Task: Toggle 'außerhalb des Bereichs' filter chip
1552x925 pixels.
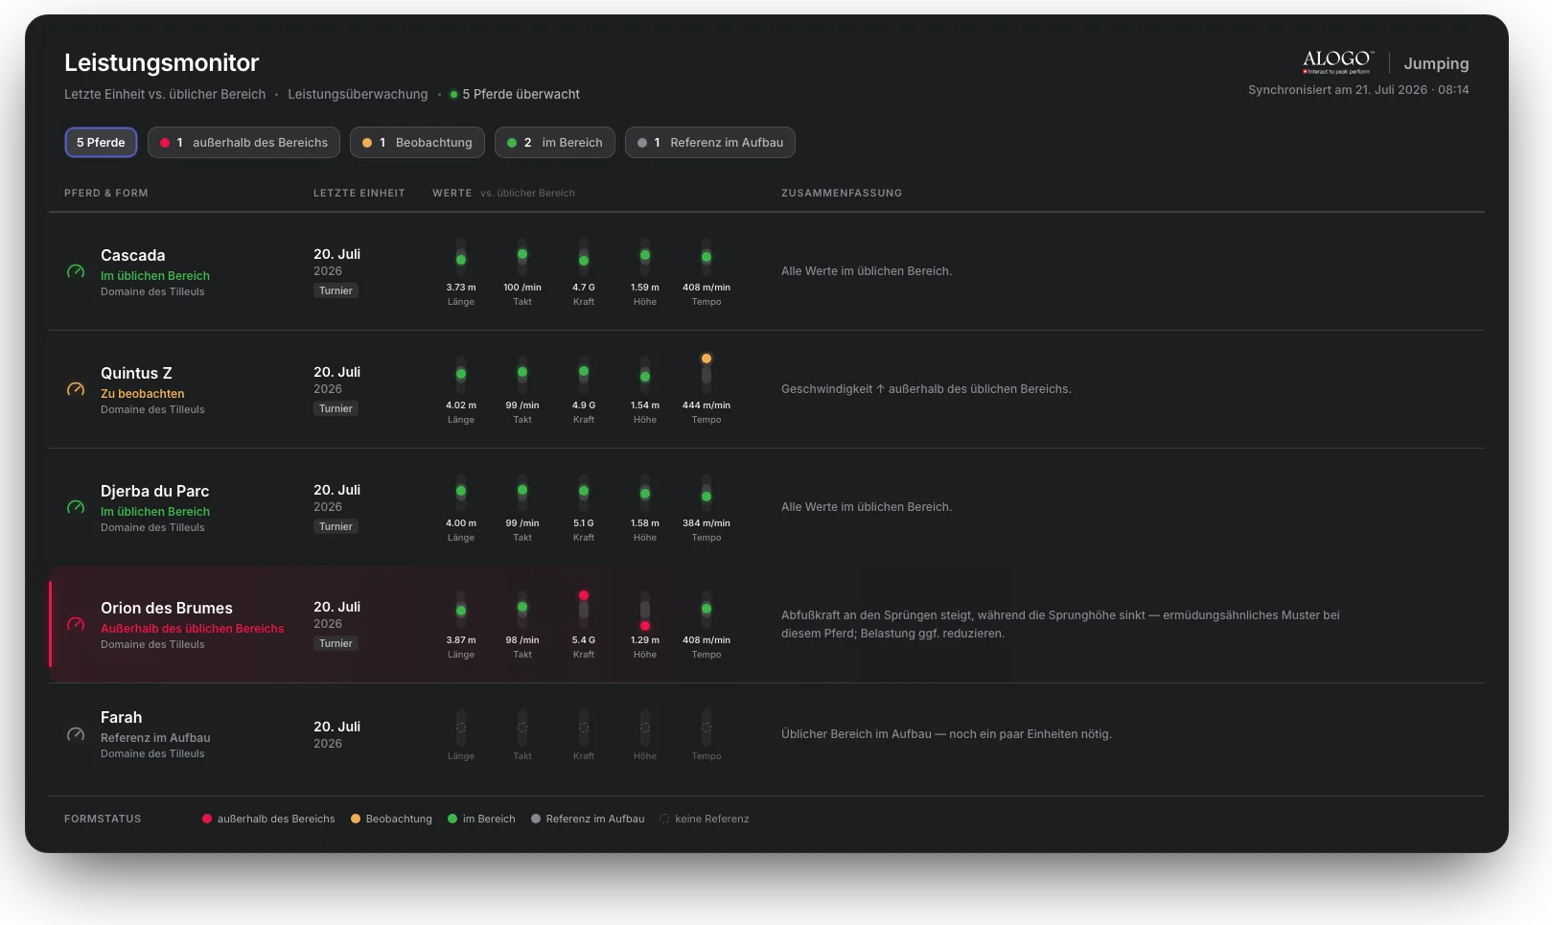Action: [x=243, y=143]
